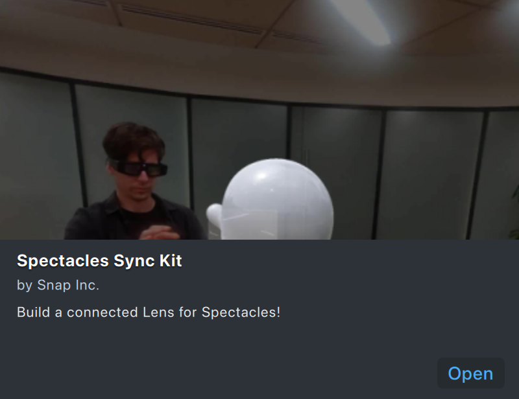Click the small white sphere beside the large one
The image size is (519, 399).
214,216
